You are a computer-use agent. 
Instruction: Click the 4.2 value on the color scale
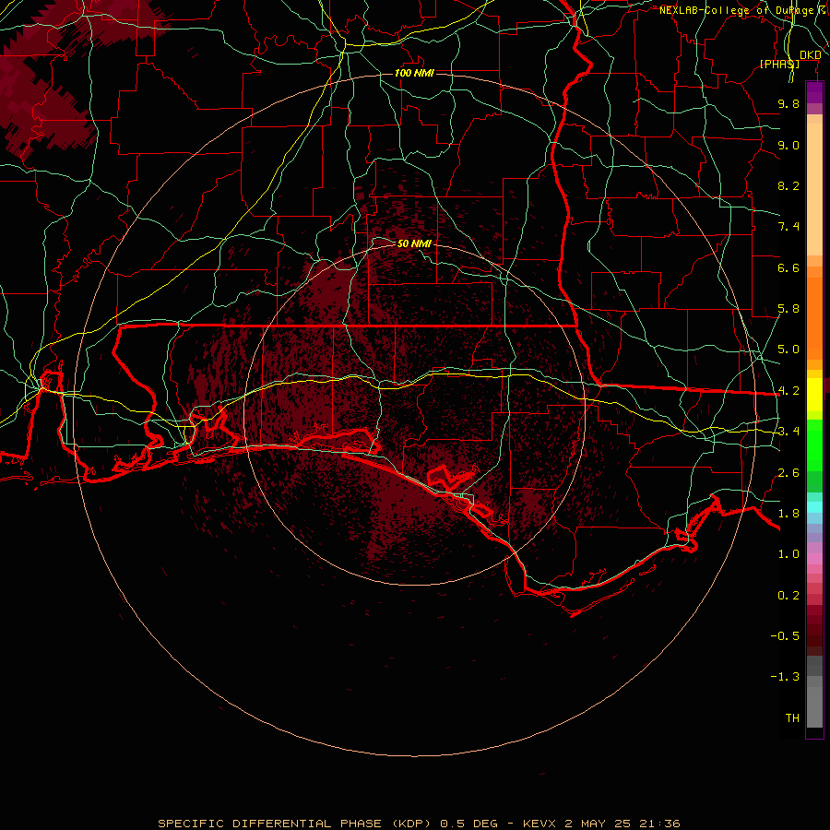[x=788, y=391]
